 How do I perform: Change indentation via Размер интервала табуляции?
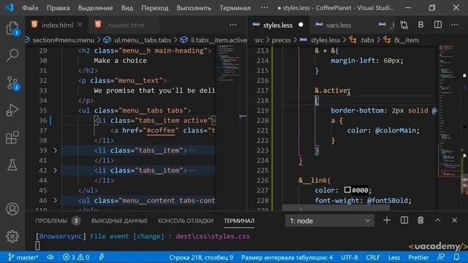coord(287,257)
